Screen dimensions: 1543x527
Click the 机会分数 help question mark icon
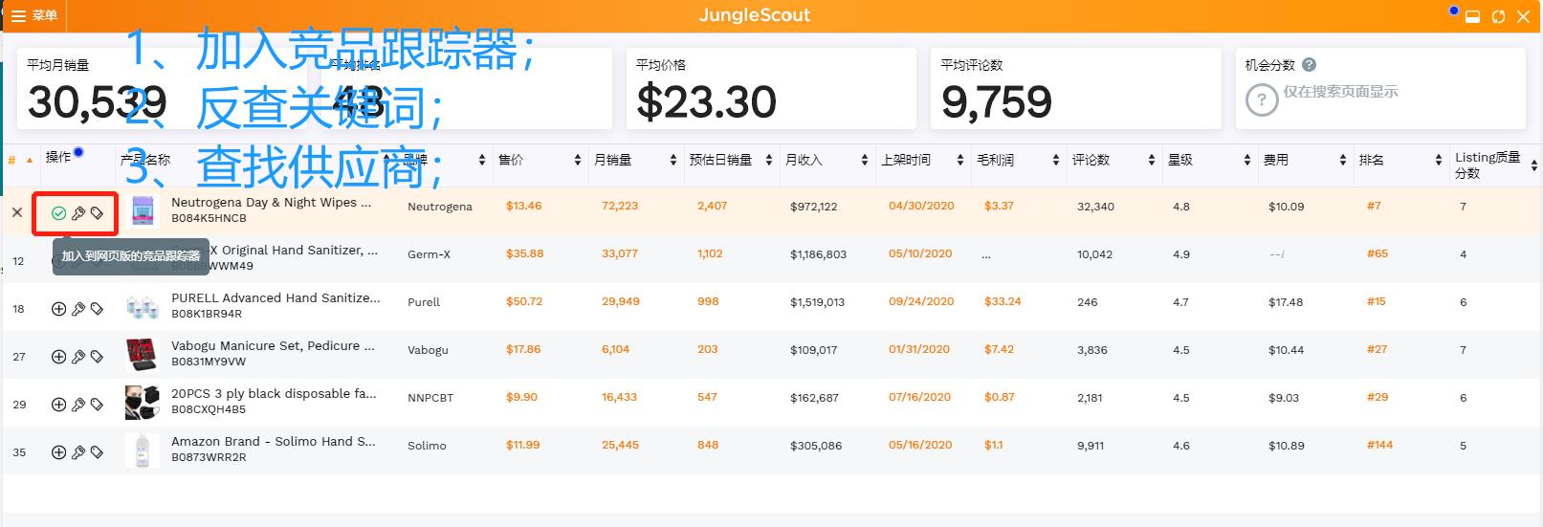click(1310, 65)
